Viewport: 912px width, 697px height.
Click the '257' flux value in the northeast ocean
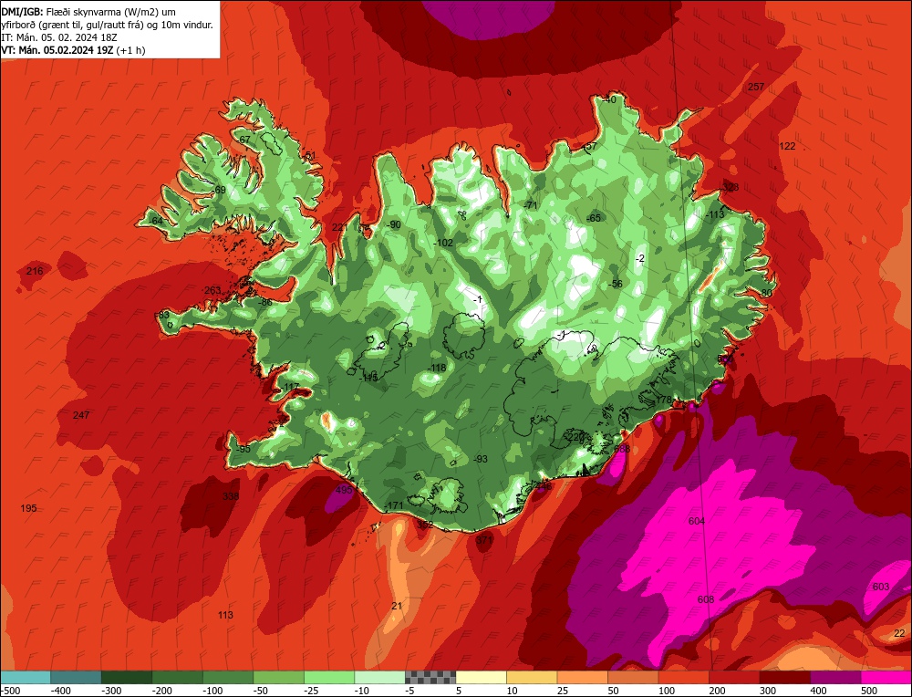(755, 87)
